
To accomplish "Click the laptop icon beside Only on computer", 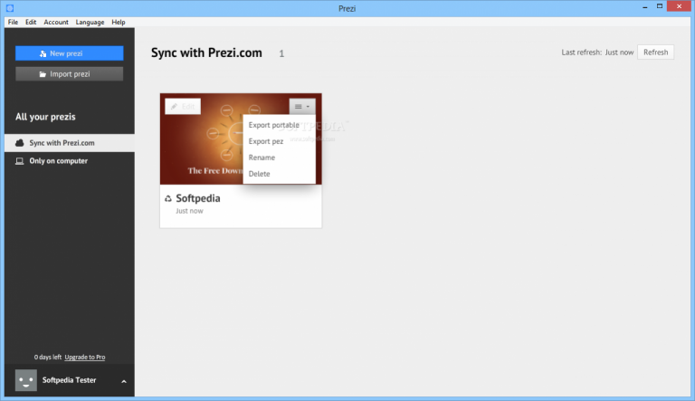I will click(20, 161).
